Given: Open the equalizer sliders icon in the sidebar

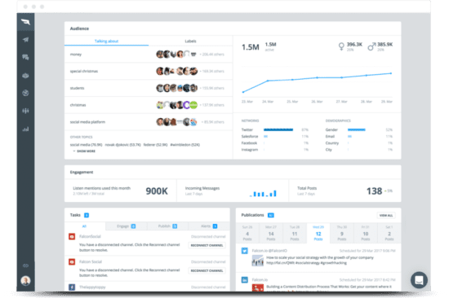Looking at the screenshot, I should point(25,111).
